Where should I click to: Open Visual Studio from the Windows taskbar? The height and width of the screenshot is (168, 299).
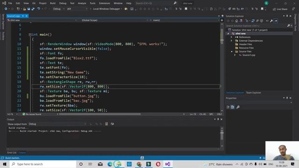coord(168,164)
